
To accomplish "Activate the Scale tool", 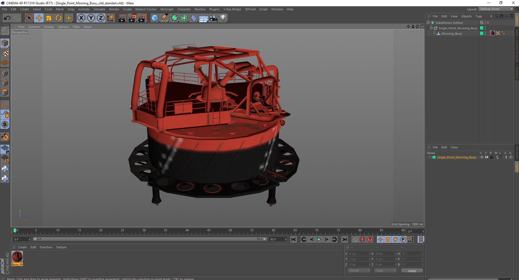I will (49, 18).
